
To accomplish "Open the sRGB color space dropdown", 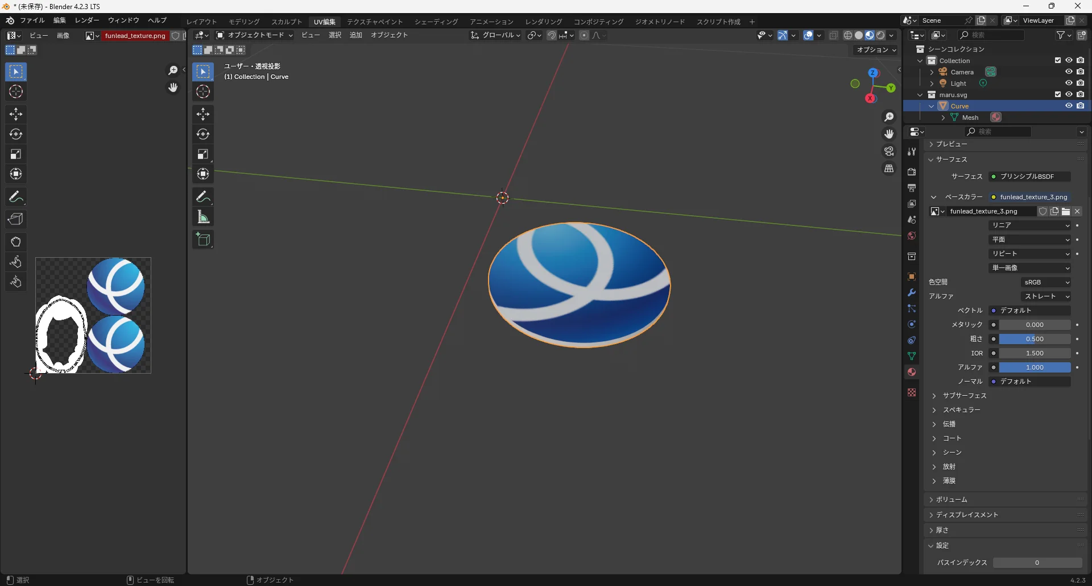I will 1046,282.
